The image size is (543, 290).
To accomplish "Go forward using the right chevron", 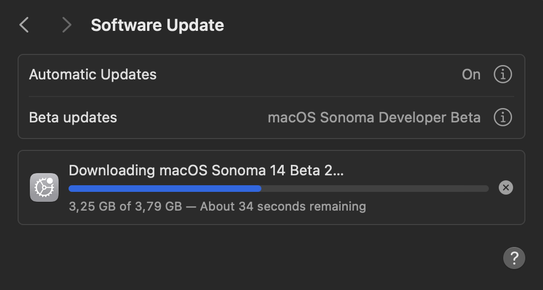I will (67, 25).
